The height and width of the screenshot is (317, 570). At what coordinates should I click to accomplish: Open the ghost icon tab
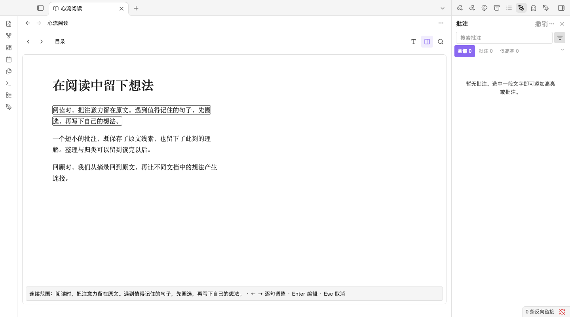point(534,8)
